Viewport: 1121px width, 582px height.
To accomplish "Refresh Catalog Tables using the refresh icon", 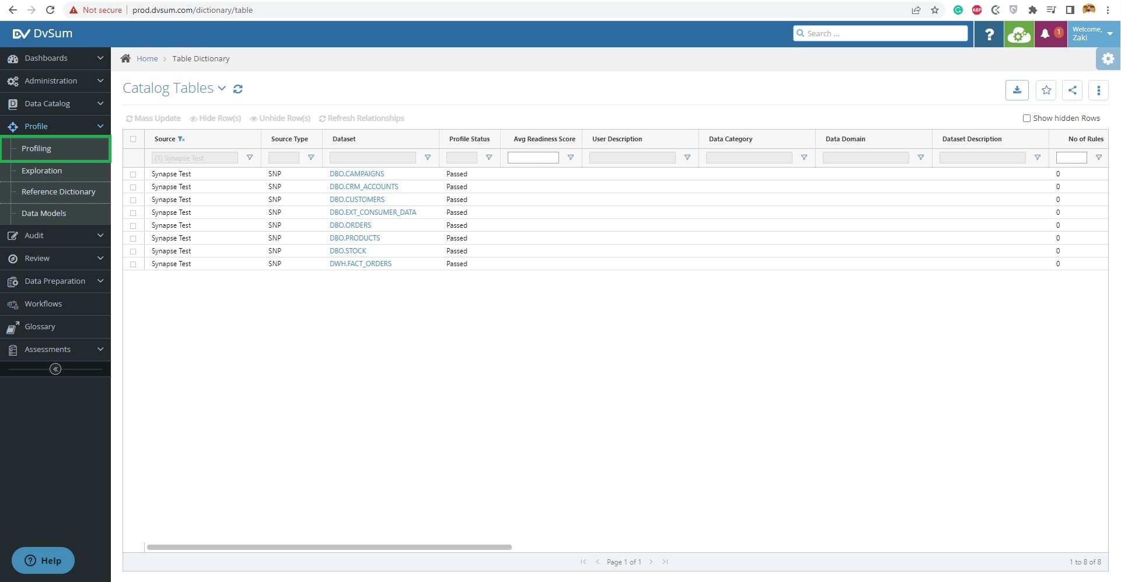I will pos(238,89).
